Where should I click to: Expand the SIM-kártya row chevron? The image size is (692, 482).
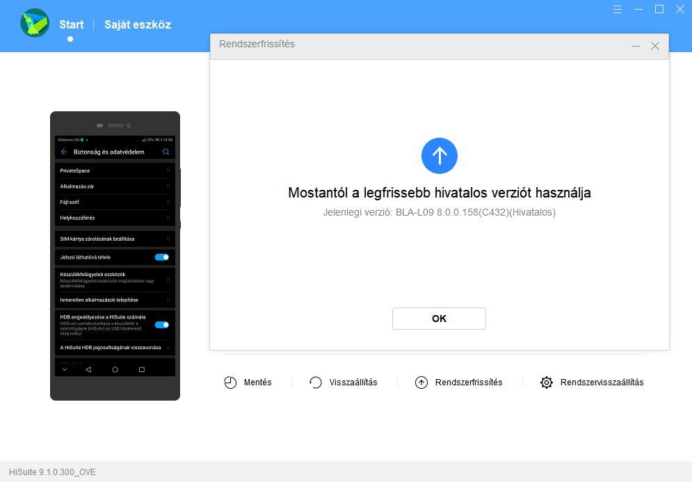click(168, 239)
